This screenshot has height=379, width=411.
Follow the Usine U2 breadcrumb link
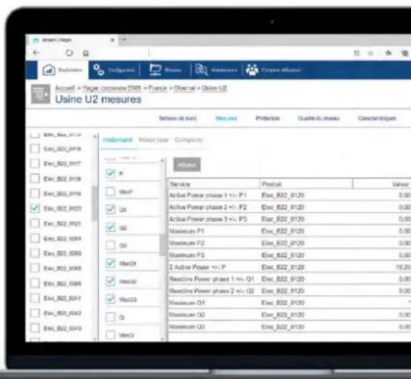[214, 88]
